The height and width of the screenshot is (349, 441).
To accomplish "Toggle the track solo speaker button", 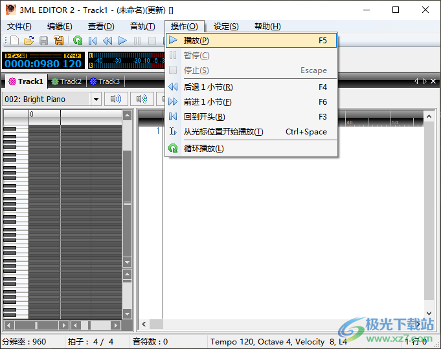I will pyautogui.click(x=142, y=99).
